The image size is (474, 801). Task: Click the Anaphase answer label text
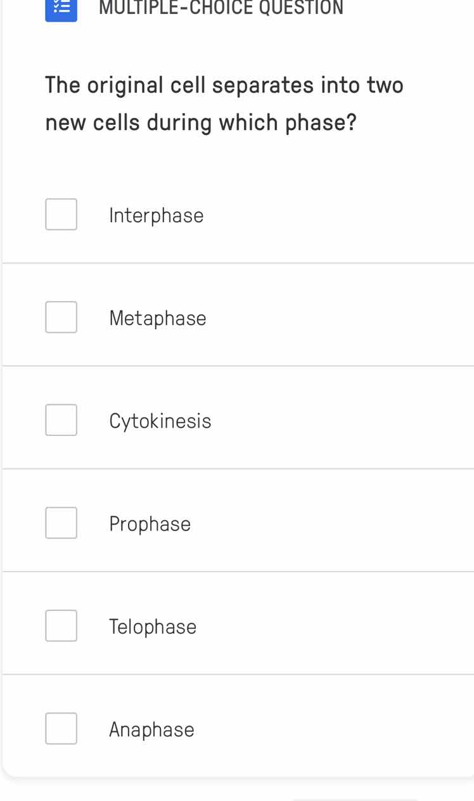coord(151,729)
